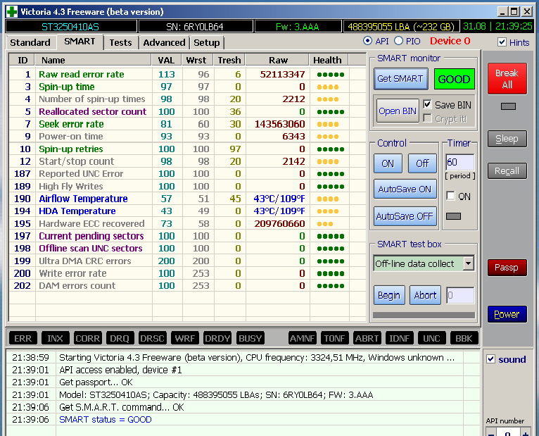The image size is (539, 436).
Task: Click the red Break All button
Action: [x=507, y=79]
